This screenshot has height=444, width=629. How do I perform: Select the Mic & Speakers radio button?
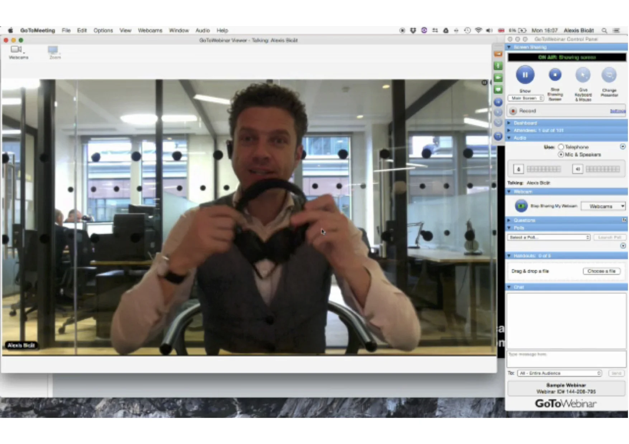click(x=561, y=154)
